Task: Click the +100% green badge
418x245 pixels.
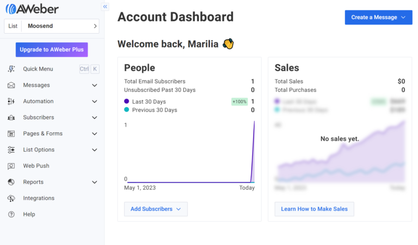Action: pyautogui.click(x=239, y=102)
